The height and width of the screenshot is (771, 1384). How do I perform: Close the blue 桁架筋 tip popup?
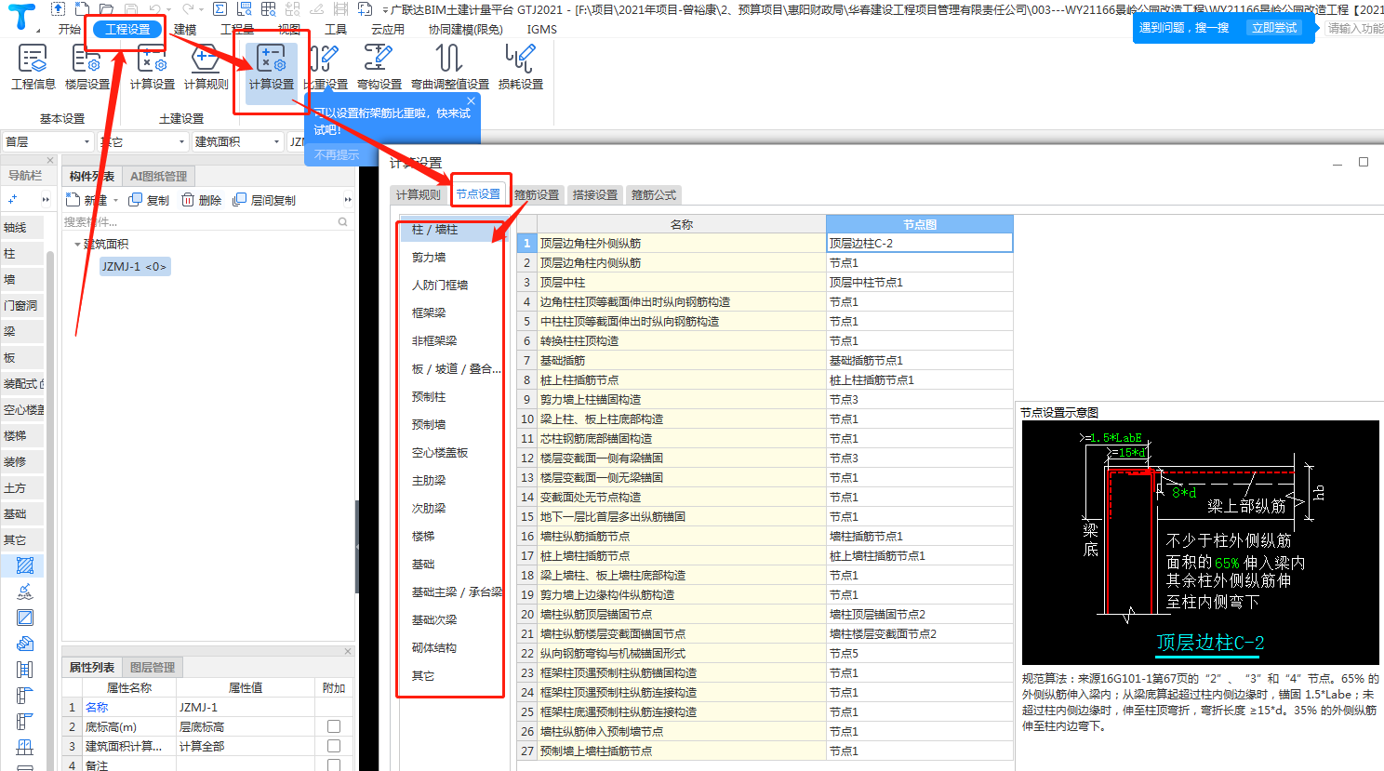(x=471, y=100)
